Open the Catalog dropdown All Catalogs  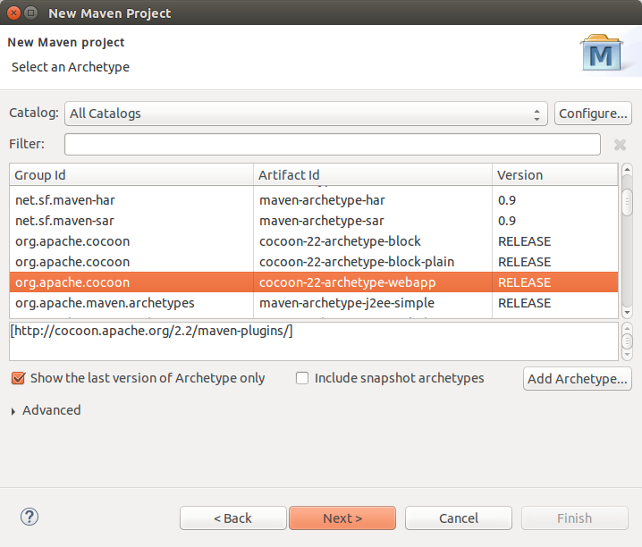point(306,114)
